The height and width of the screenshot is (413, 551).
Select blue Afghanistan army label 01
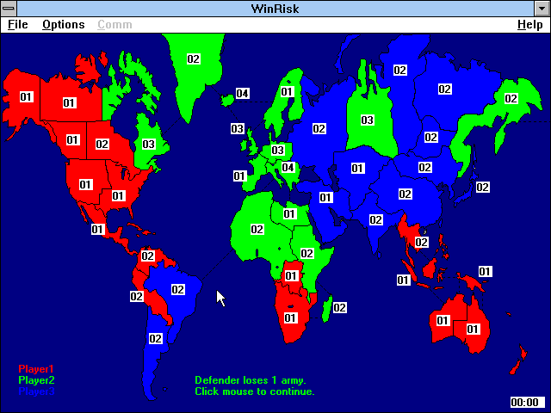[358, 168]
